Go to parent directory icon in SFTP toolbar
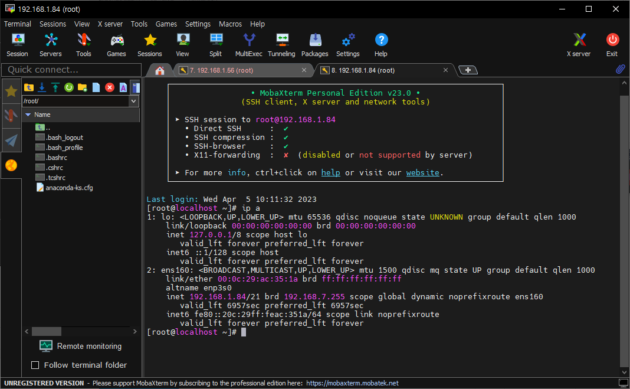630x389 pixels. (28, 87)
